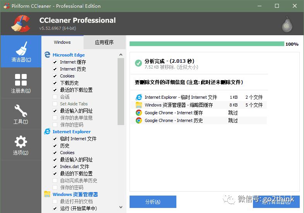This screenshot has height=213, width=304.
Task: Click the green 100% progress bar
Action: point(207,44)
